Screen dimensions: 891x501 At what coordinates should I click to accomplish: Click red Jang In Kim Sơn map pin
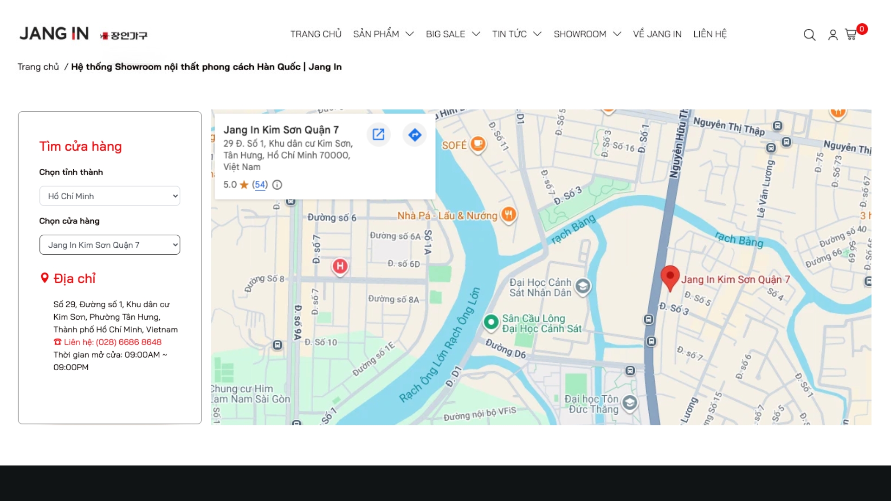[x=670, y=278]
